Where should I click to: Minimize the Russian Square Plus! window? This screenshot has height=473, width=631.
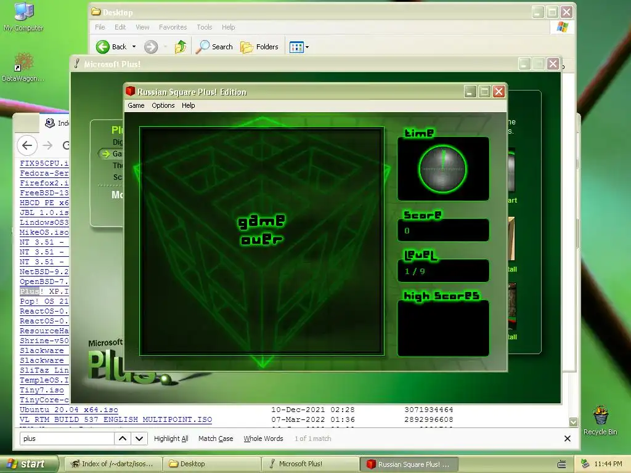tap(470, 92)
